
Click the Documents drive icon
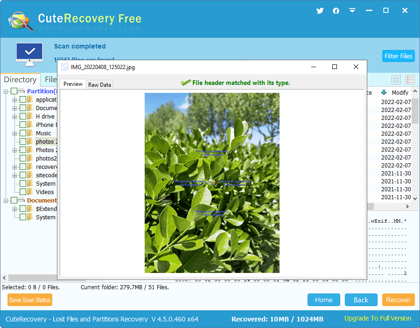(x=21, y=200)
